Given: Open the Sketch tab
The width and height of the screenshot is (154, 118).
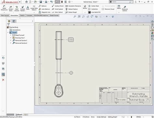Looking at the screenshot, I should pyautogui.click(x=22, y=16).
